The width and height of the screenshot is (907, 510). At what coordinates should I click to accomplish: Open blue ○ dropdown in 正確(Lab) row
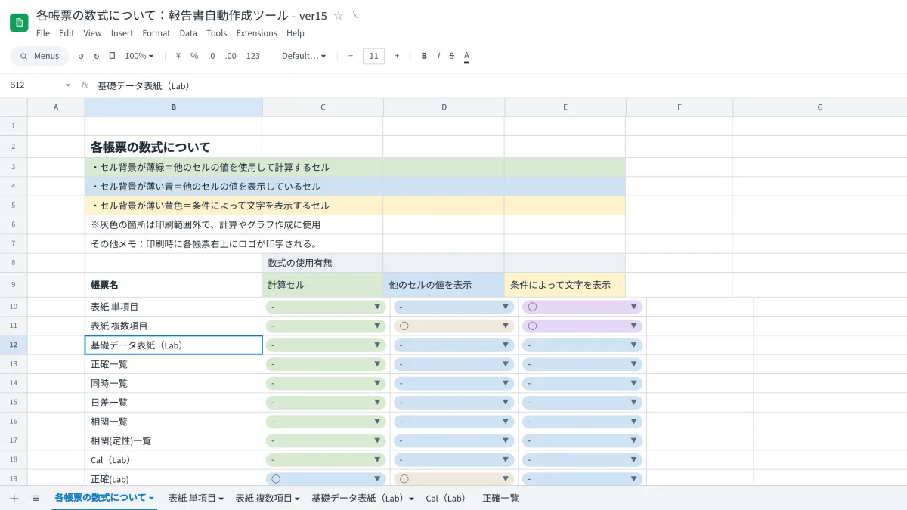326,478
